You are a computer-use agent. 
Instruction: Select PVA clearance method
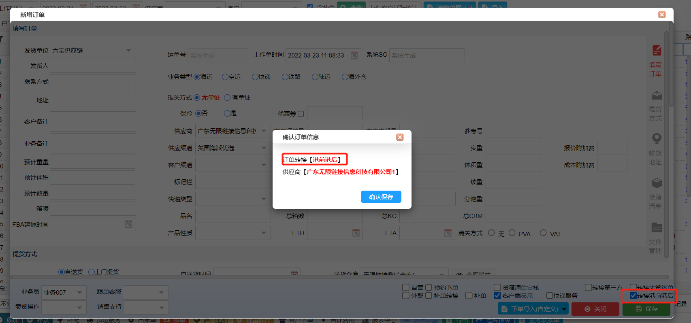[x=512, y=233]
